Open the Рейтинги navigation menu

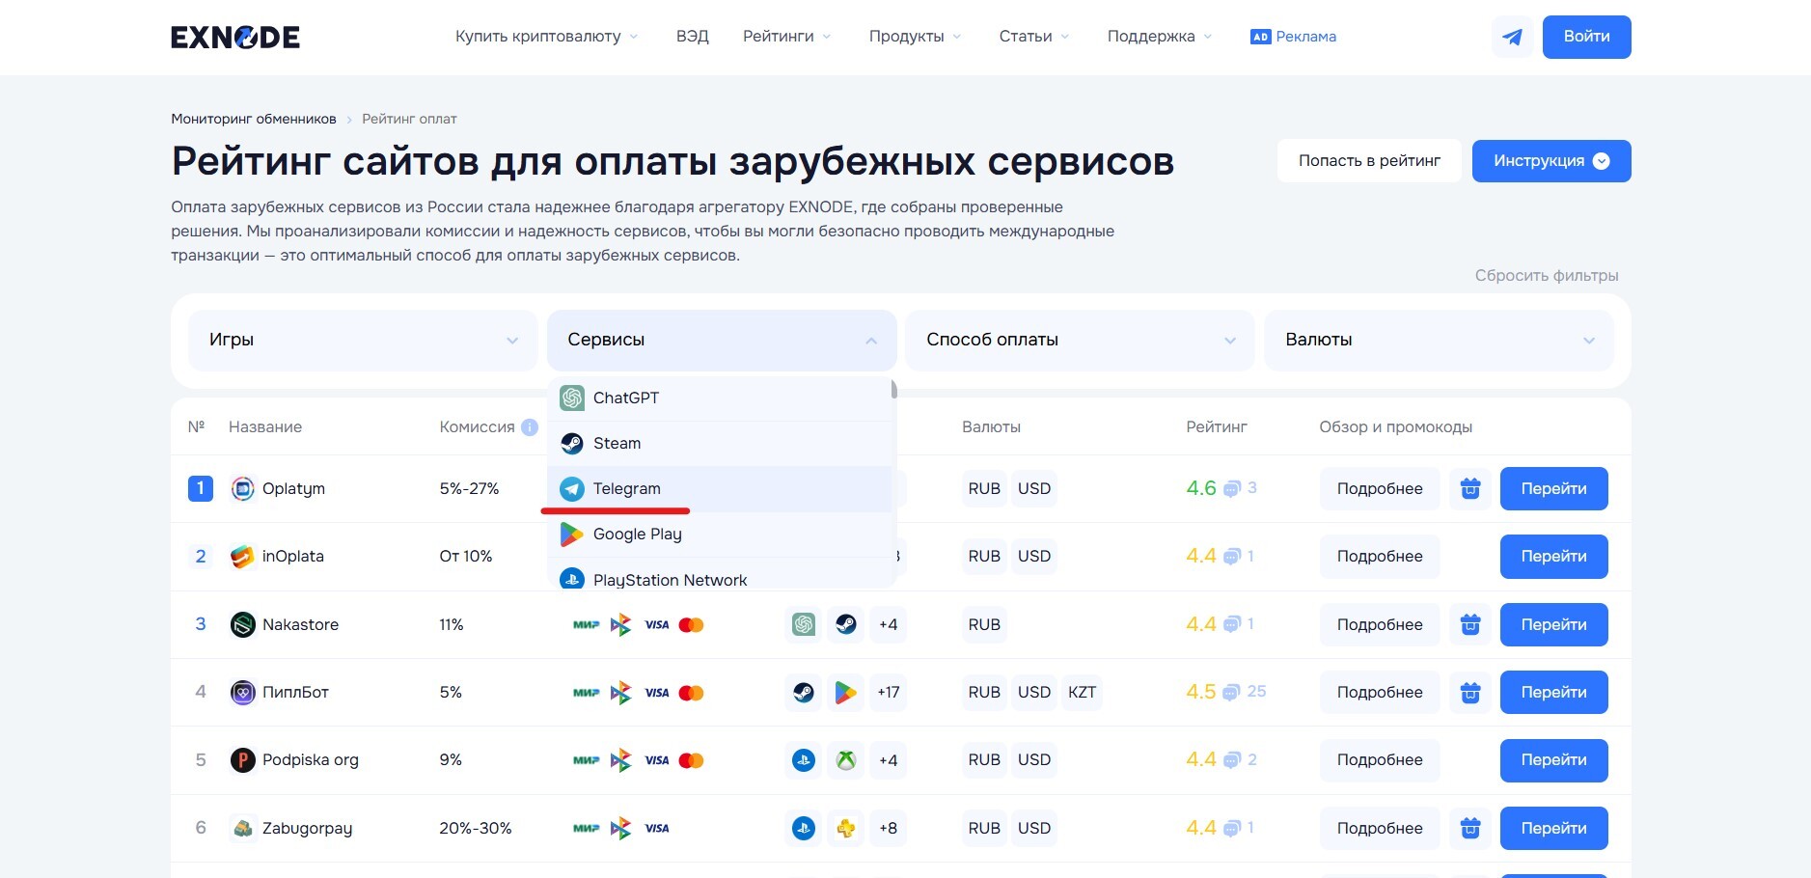(785, 37)
